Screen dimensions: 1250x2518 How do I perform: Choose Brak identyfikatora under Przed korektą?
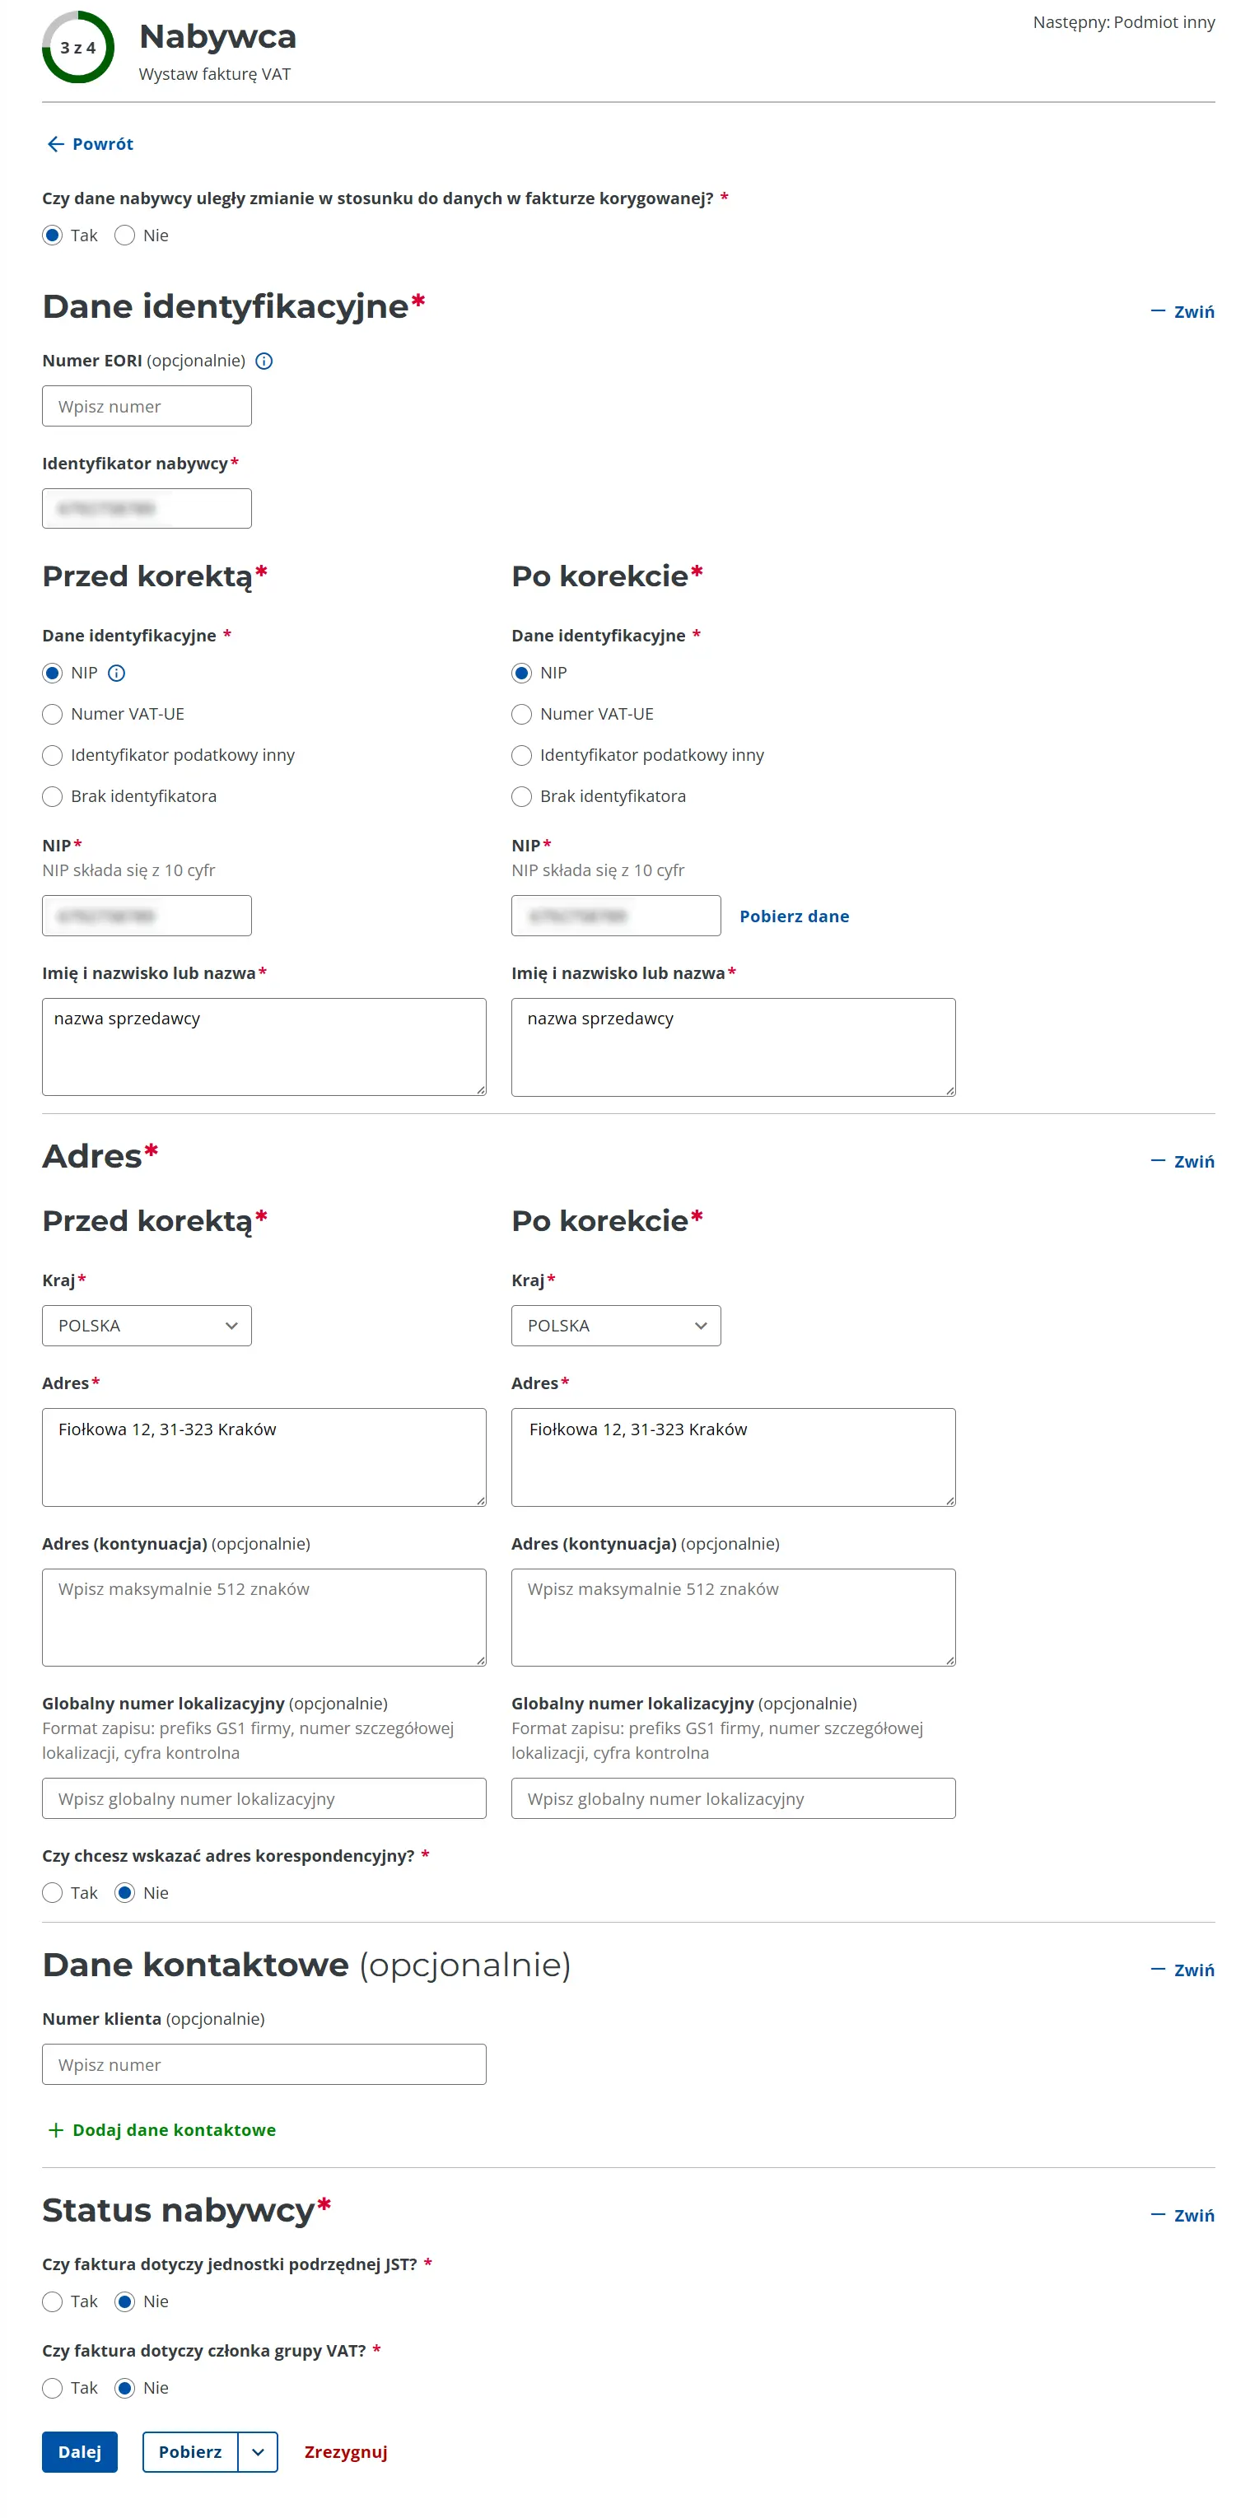(x=53, y=795)
